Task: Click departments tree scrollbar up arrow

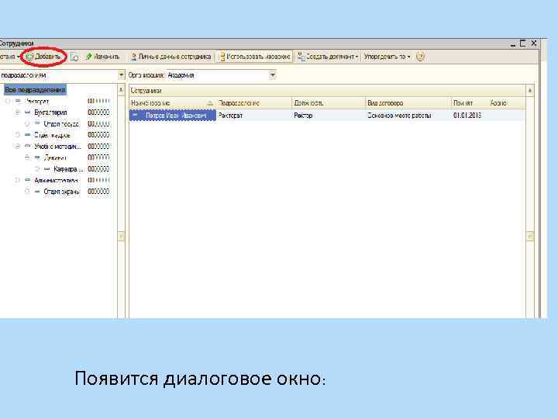Action: coord(121,90)
